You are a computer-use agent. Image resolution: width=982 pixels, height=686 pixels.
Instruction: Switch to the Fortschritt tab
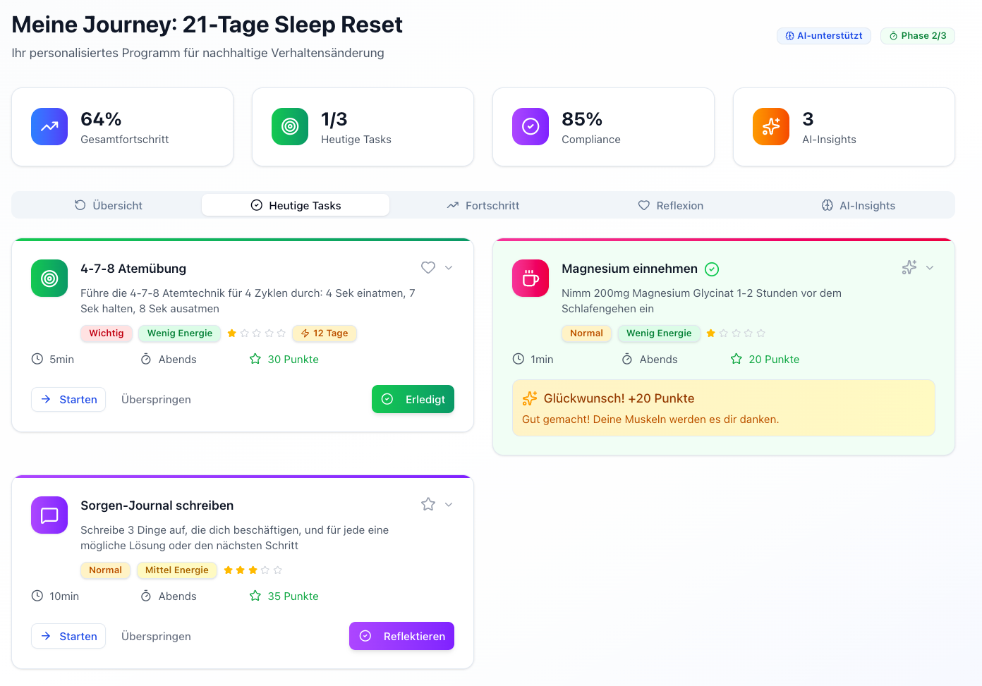pyautogui.click(x=483, y=205)
